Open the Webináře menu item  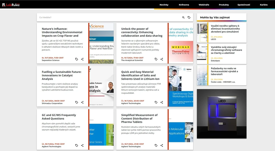click(204, 5)
